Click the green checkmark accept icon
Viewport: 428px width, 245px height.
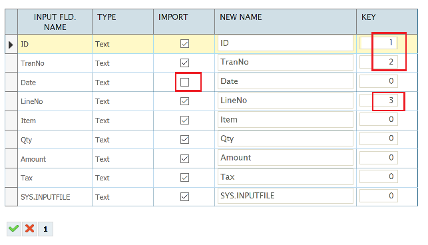click(x=14, y=228)
